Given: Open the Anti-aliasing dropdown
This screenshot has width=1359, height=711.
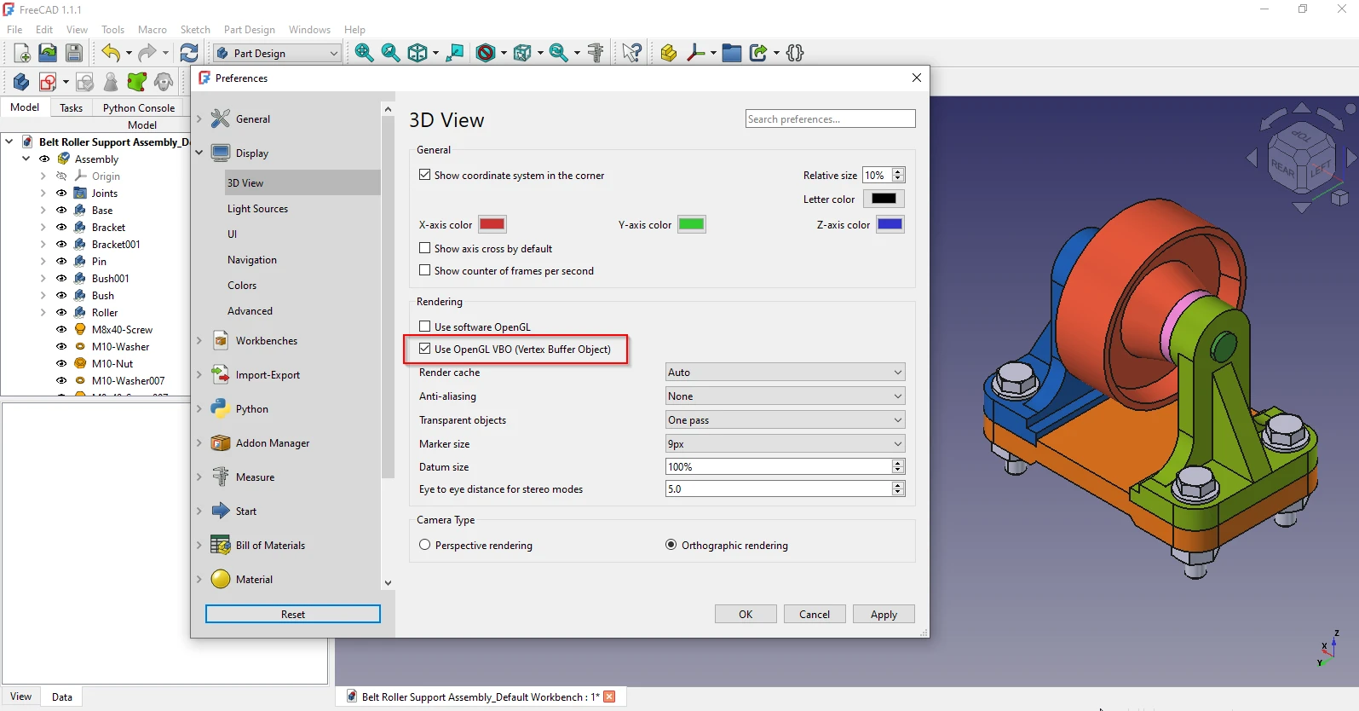Looking at the screenshot, I should (785, 396).
